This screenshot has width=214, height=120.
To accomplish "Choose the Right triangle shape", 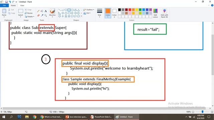I will click(x=60, y=13).
